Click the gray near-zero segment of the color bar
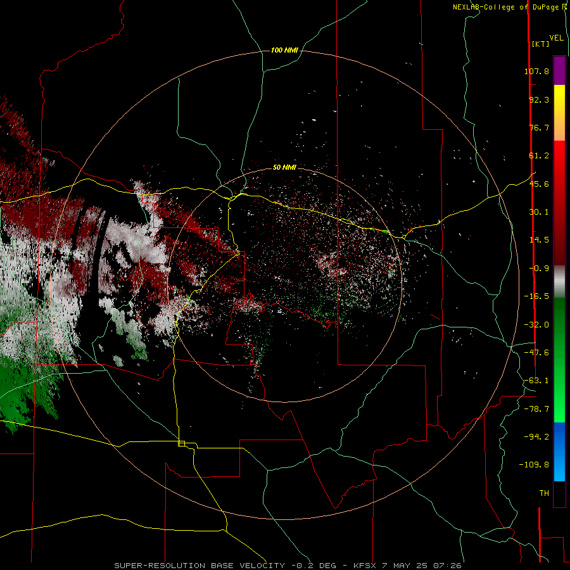 tap(559, 282)
